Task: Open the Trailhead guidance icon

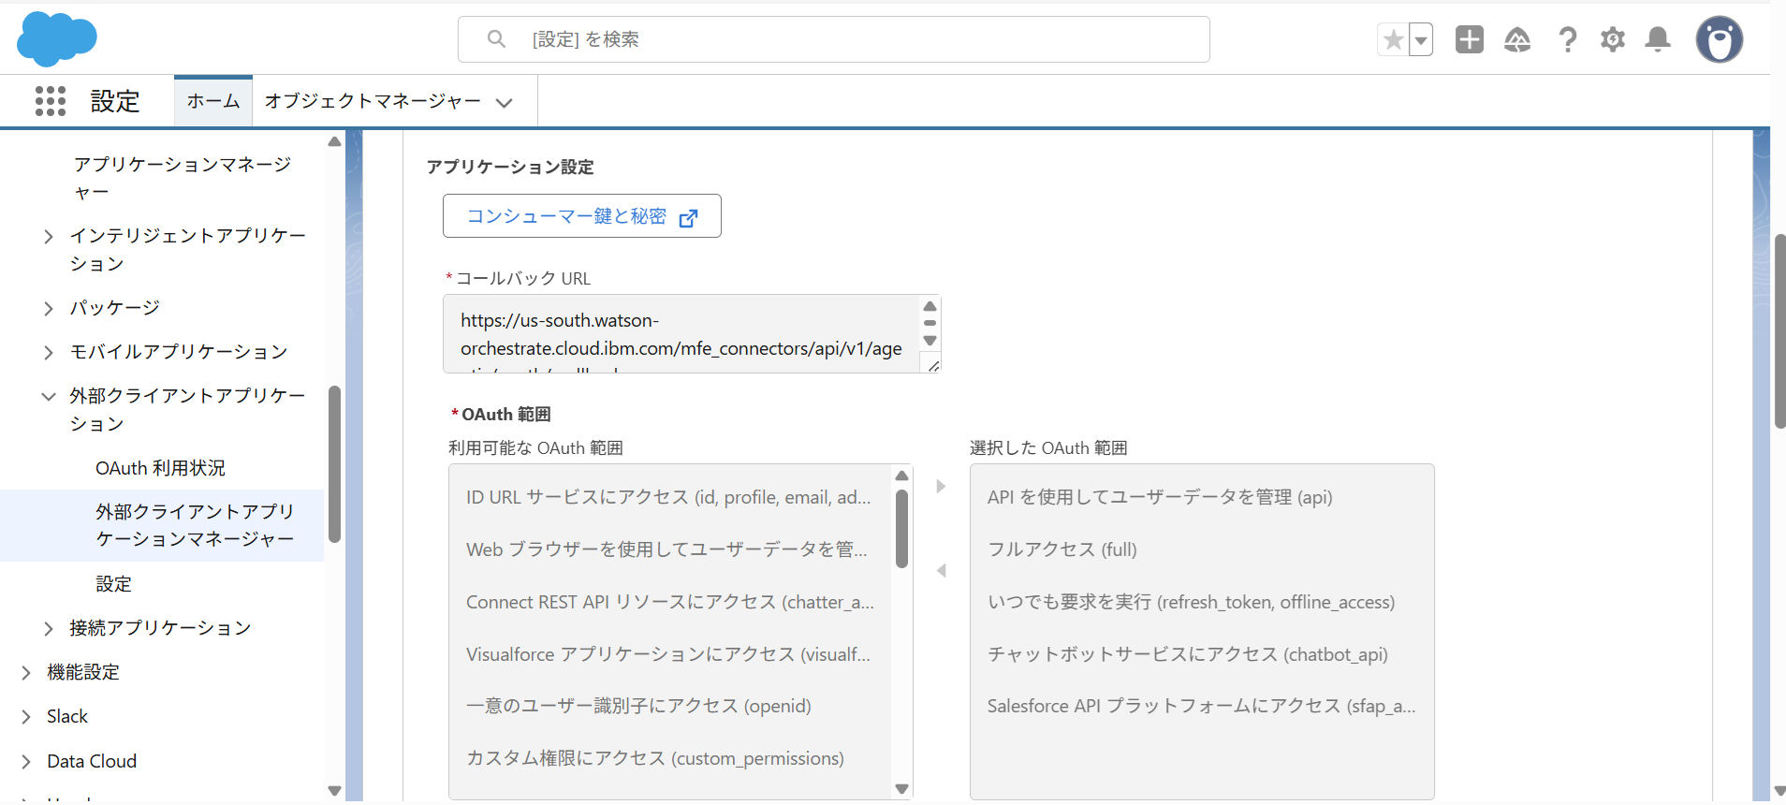Action: (x=1517, y=39)
